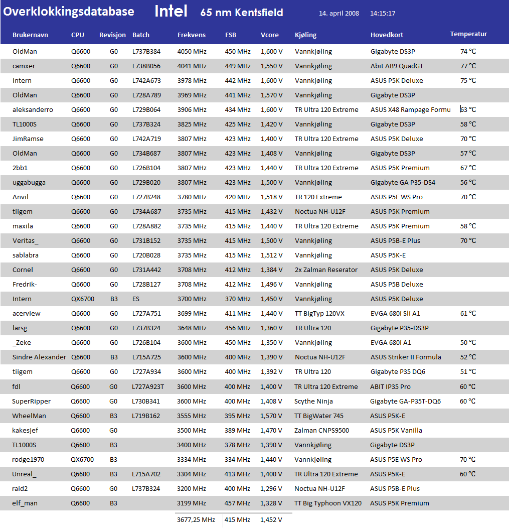Select username camxer
509x529 pixels.
24,66
